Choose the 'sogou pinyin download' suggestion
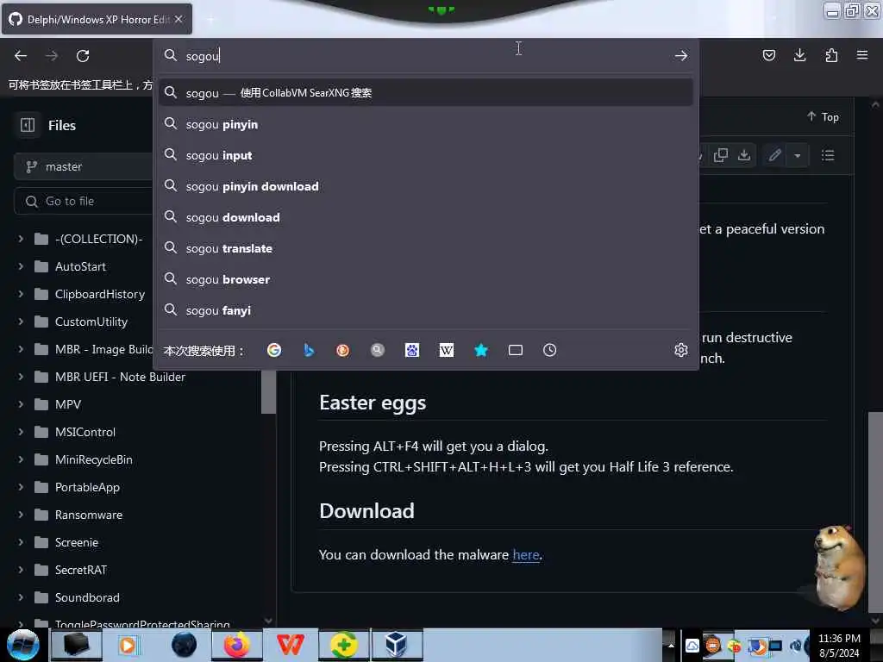This screenshot has height=662, width=883. 425,186
